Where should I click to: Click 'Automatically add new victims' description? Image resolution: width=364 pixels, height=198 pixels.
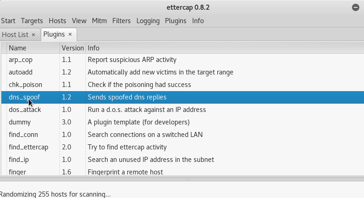(x=161, y=72)
